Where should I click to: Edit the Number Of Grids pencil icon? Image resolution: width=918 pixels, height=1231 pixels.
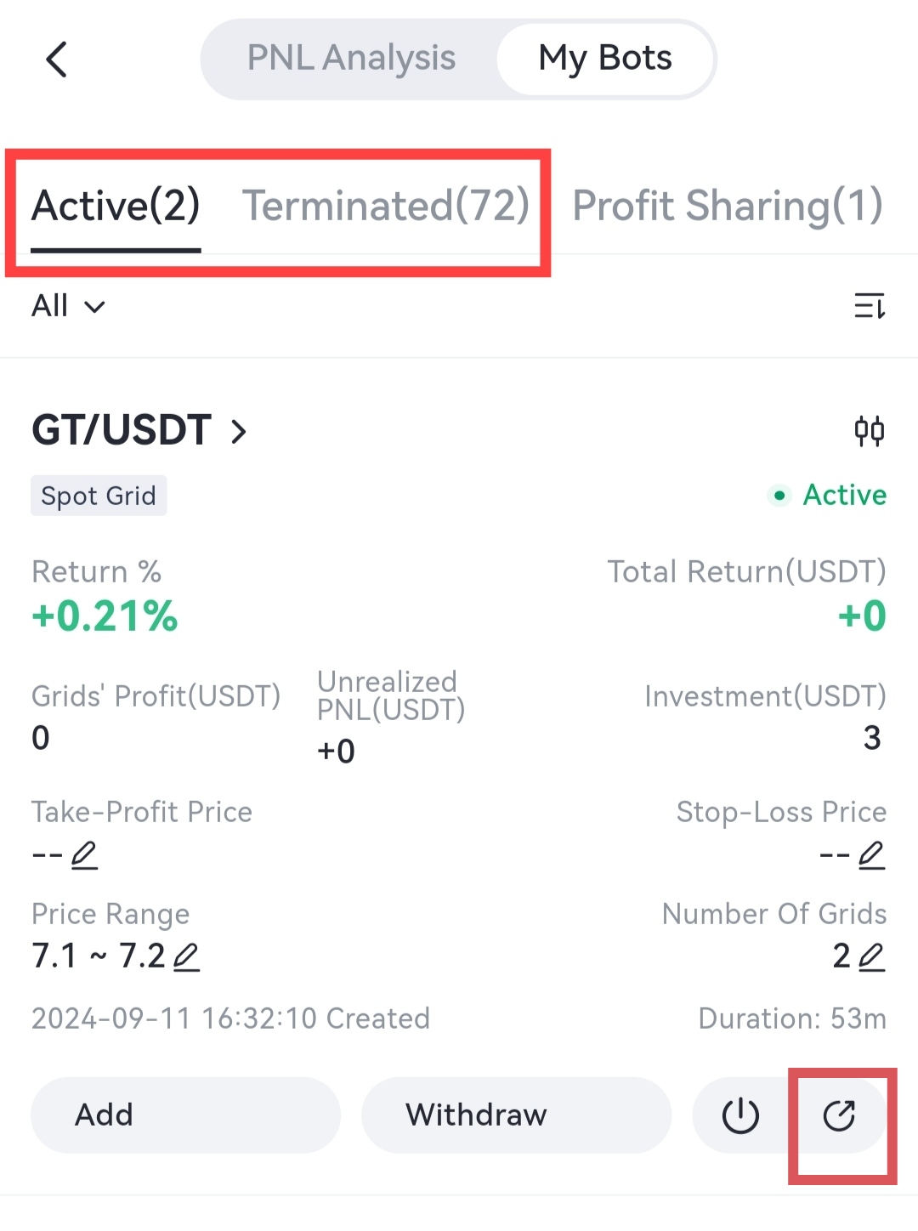pos(871,957)
